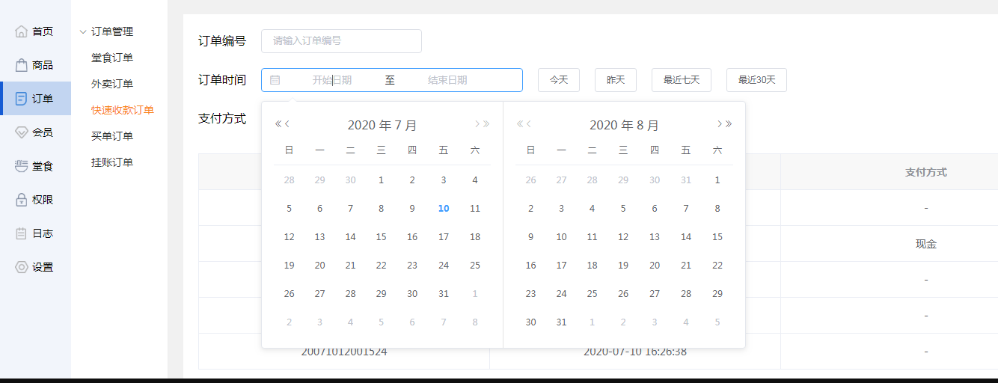
Task: Open the 设置 settings icon
Action: click(x=21, y=267)
